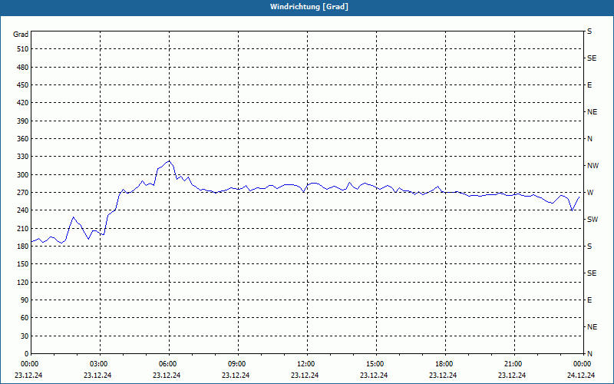This screenshot has width=614, height=384.
Task: Click the "270" degree axis label
Action: pyautogui.click(x=23, y=193)
